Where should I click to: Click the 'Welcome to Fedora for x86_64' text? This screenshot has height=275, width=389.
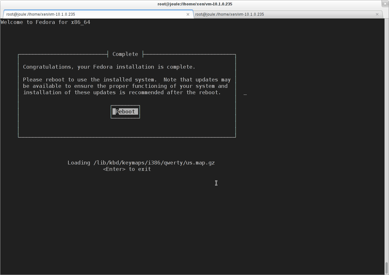pyautogui.click(x=45, y=22)
